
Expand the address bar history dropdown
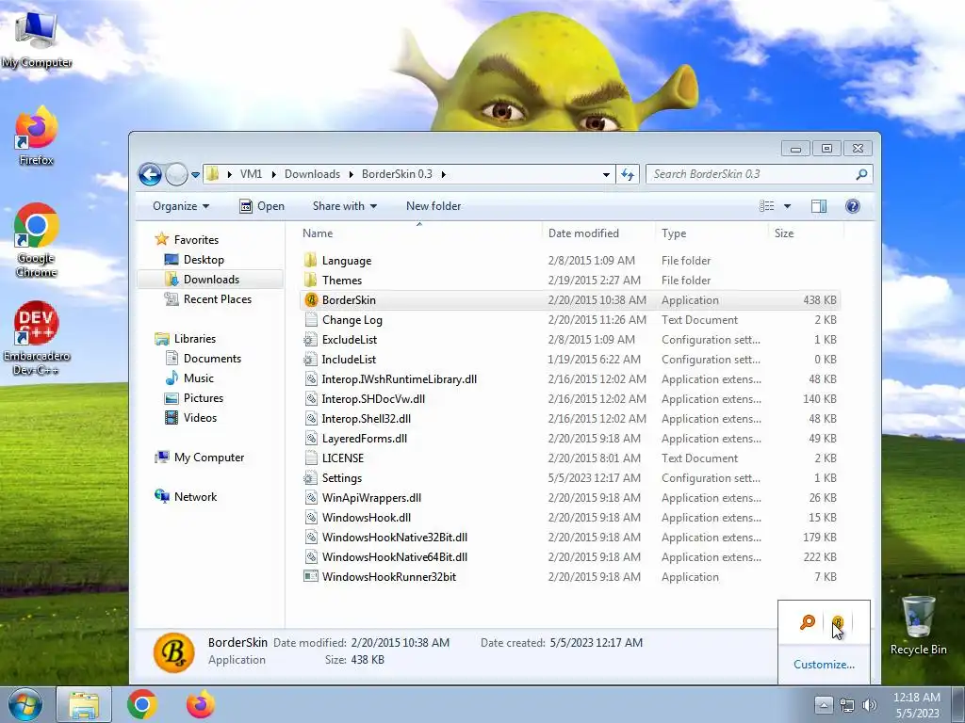pos(606,174)
